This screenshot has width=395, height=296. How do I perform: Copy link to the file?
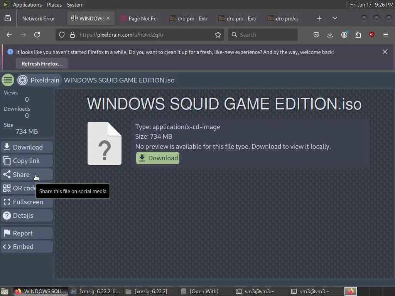click(27, 161)
